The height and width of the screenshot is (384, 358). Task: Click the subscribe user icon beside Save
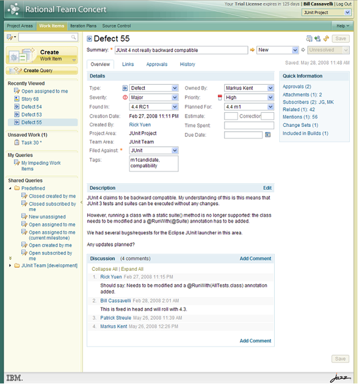(318, 39)
